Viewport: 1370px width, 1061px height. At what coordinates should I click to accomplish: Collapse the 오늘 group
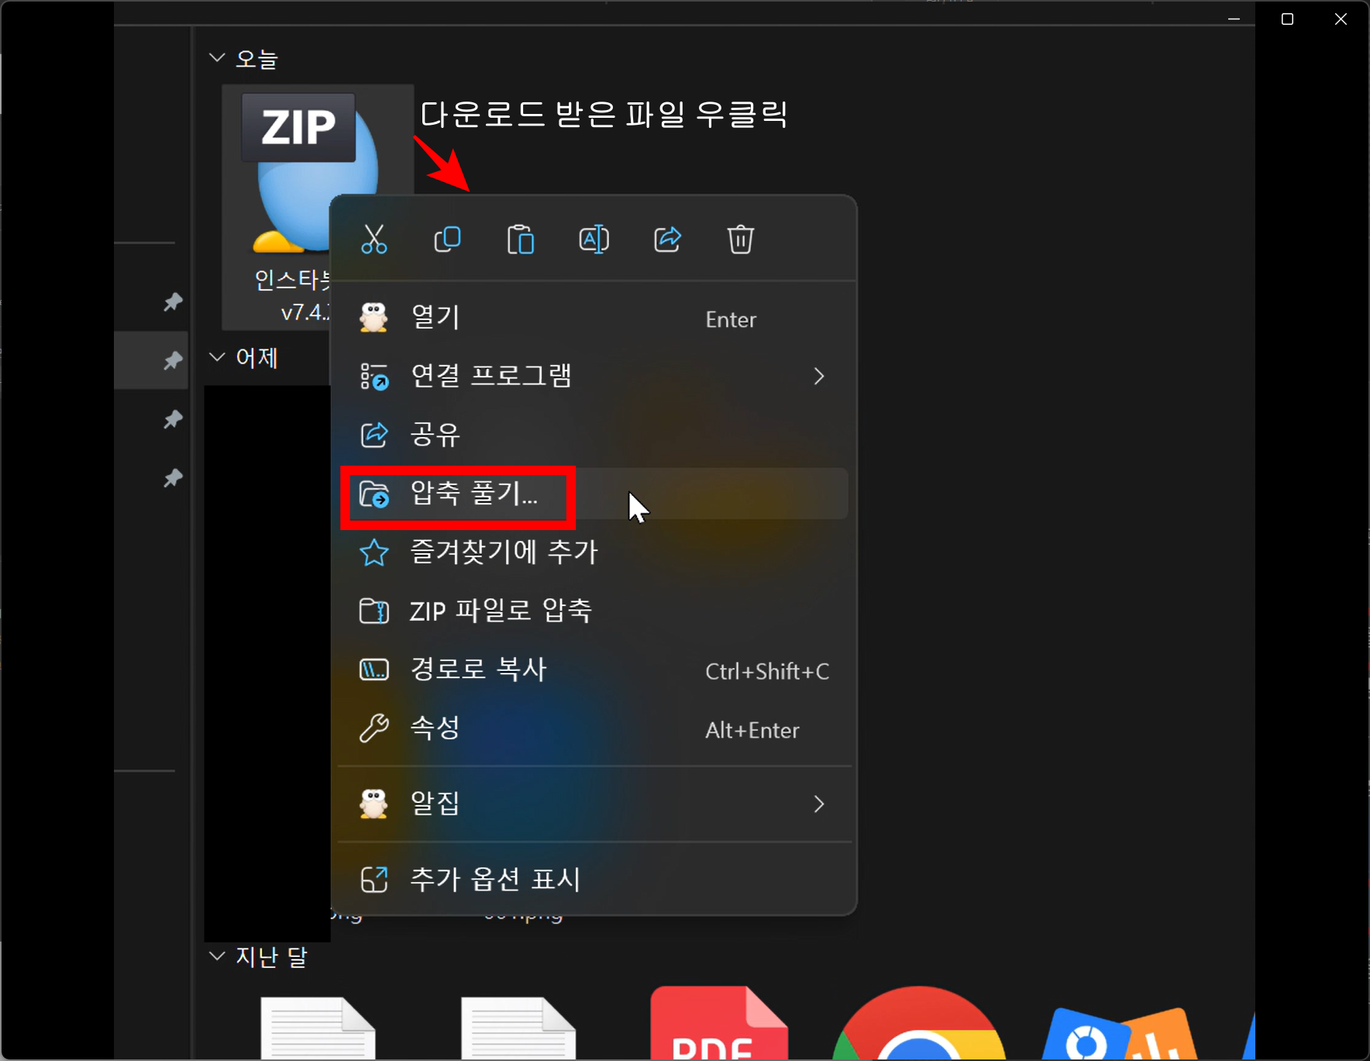(x=217, y=58)
